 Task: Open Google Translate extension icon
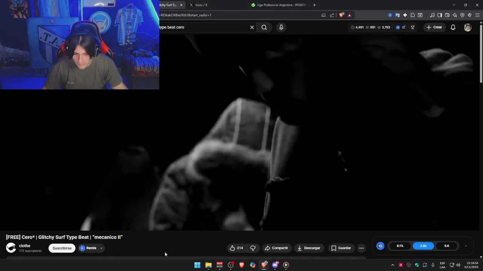coord(397,15)
